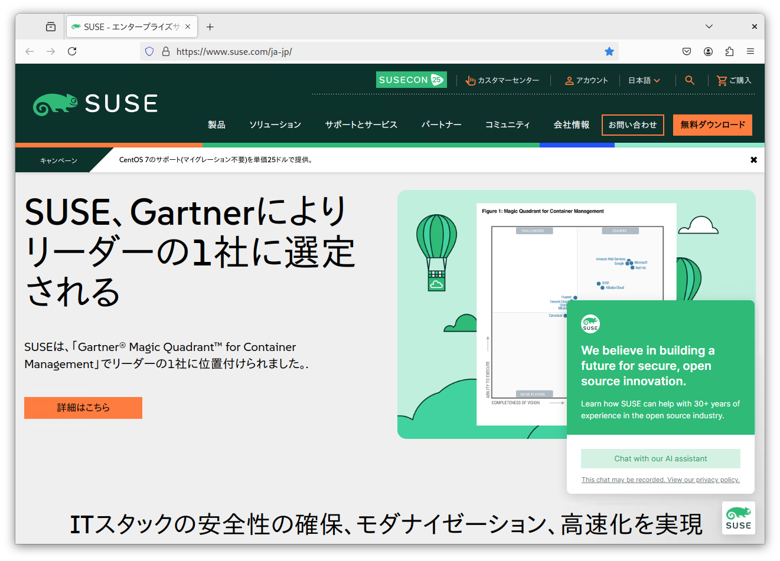Click the Save to Pocket icon
Screen dimensions: 780x561
[687, 51]
